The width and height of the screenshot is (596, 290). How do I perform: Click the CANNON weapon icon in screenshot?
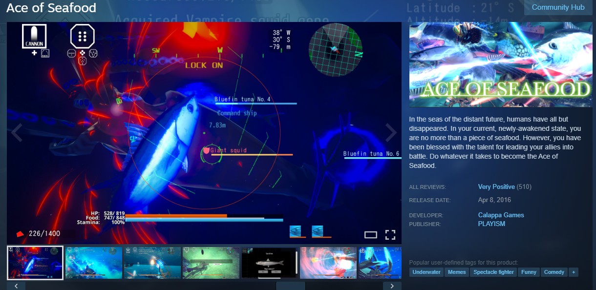click(x=34, y=37)
